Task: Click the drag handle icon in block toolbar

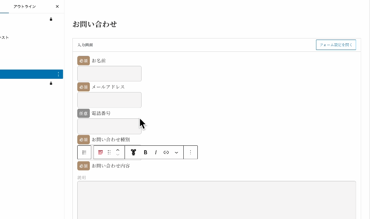Action: tap(109, 152)
